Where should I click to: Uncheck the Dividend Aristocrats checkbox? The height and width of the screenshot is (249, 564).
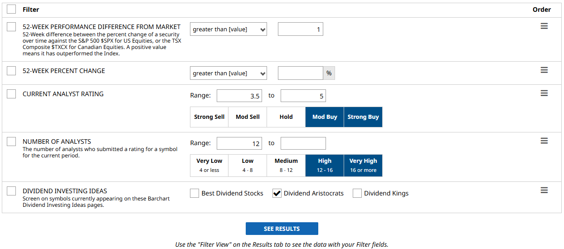277,194
